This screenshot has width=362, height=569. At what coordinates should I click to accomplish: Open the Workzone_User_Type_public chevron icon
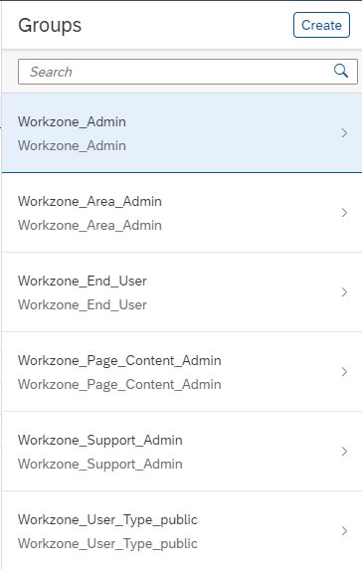tap(344, 531)
